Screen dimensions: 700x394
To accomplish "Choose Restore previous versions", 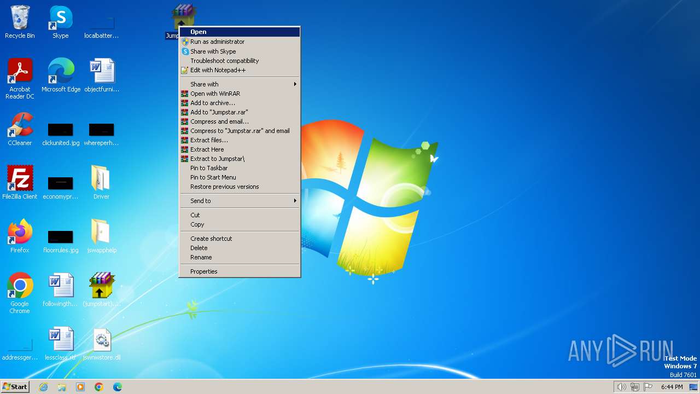I will coord(240,187).
